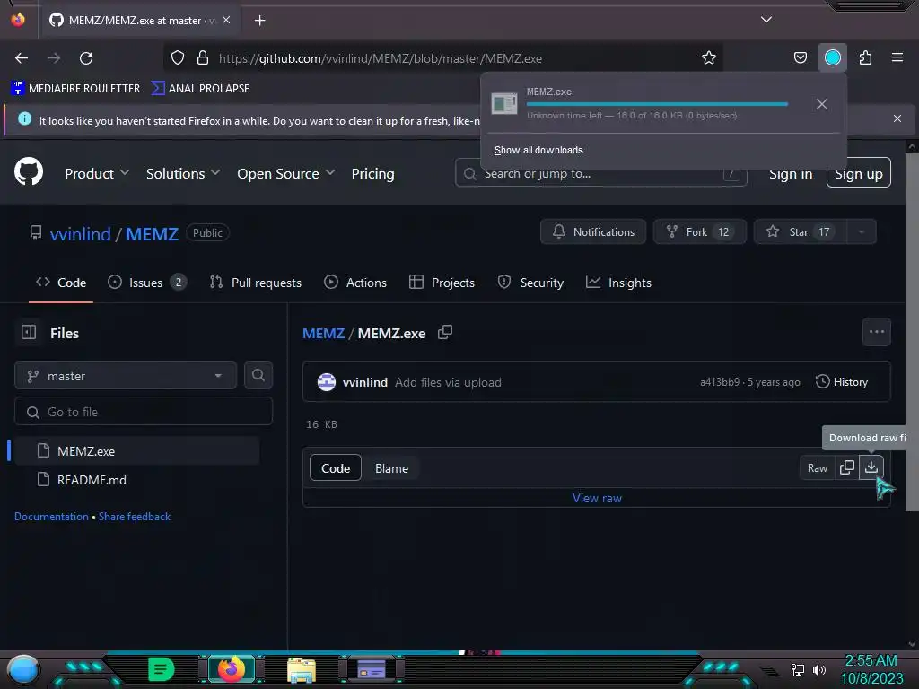Dismiss the Firefox refresh notification bar
The image size is (919, 689).
pos(897,118)
